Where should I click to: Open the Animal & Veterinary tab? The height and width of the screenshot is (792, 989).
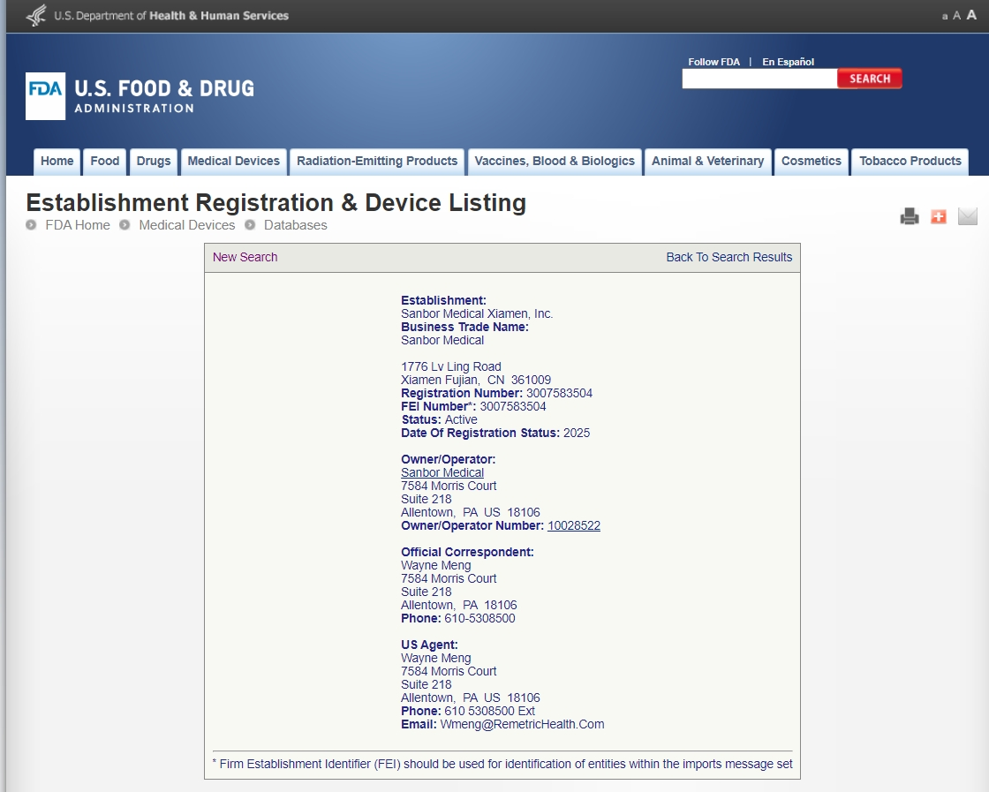point(707,162)
